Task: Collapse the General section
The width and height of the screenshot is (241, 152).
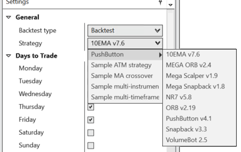Action: click(9, 17)
